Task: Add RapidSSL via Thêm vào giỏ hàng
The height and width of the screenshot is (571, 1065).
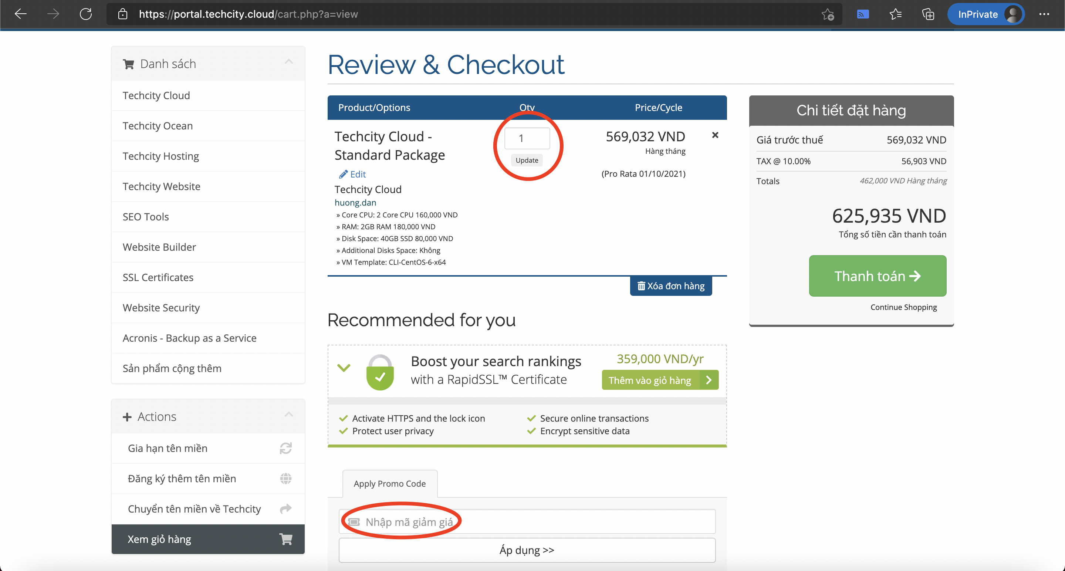Action: click(660, 380)
